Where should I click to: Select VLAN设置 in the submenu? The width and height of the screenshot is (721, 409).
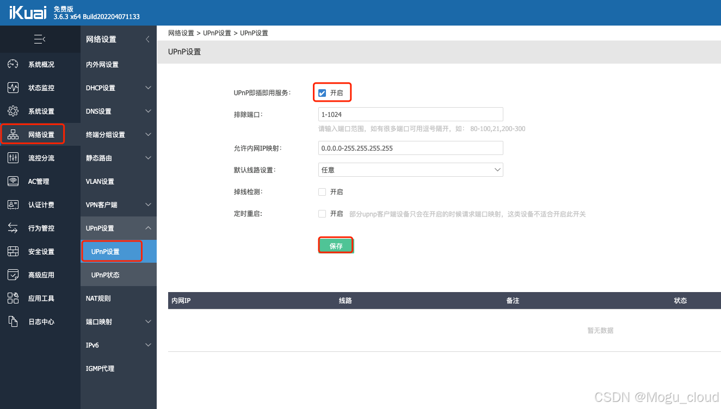[119, 181]
